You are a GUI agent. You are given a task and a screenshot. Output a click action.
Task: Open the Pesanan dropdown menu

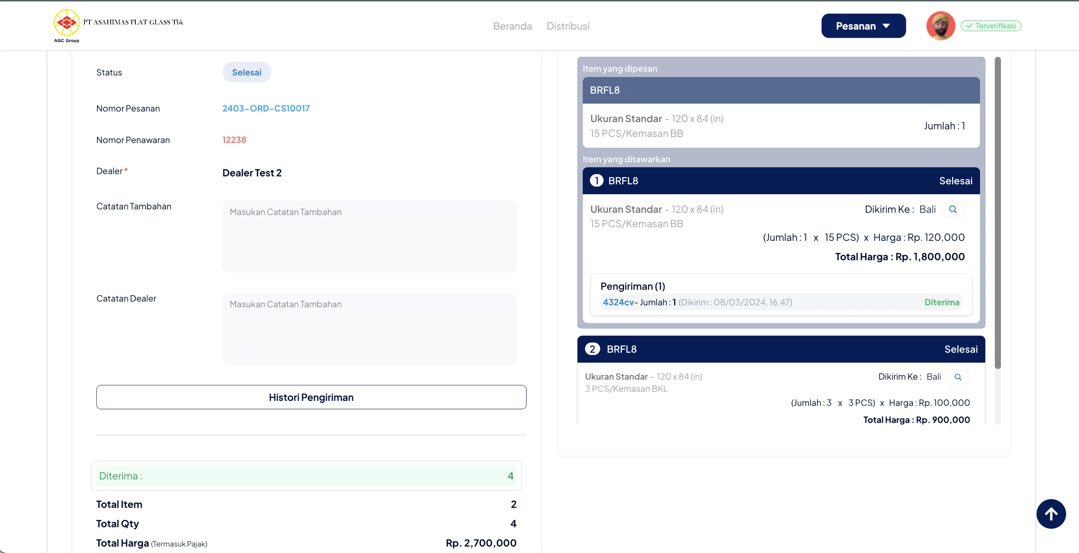pos(863,26)
